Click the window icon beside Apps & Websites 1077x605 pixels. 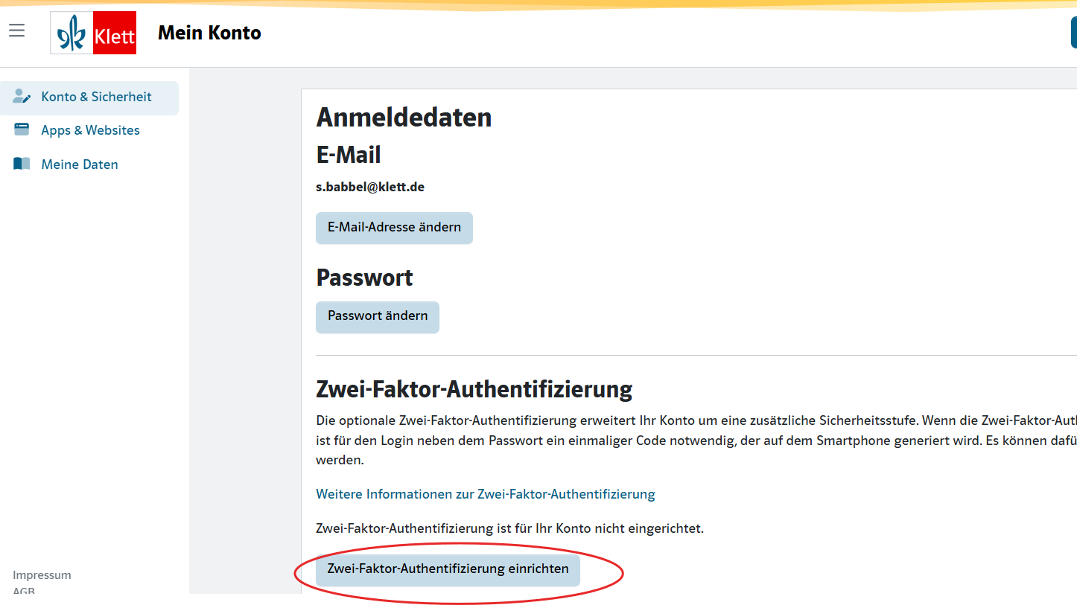(x=22, y=130)
